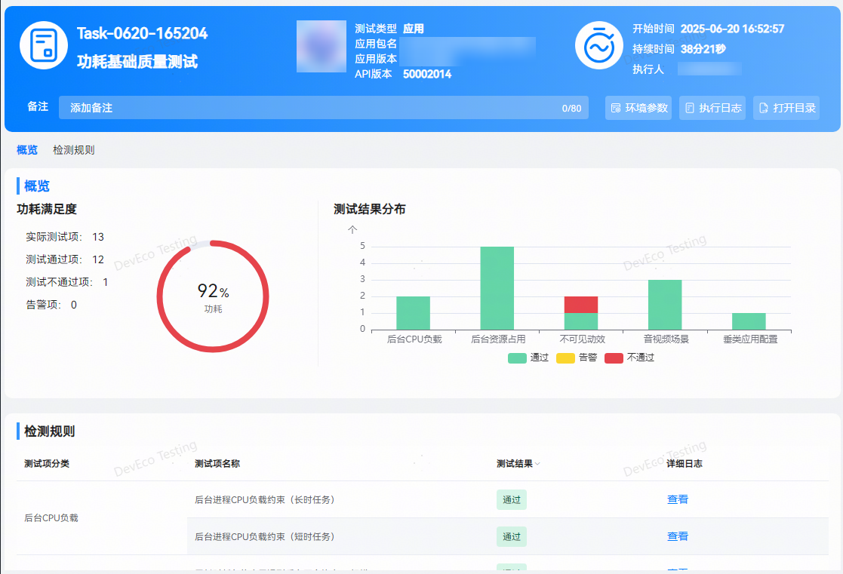Open 查看 log for 长时任务 row

coord(677,499)
